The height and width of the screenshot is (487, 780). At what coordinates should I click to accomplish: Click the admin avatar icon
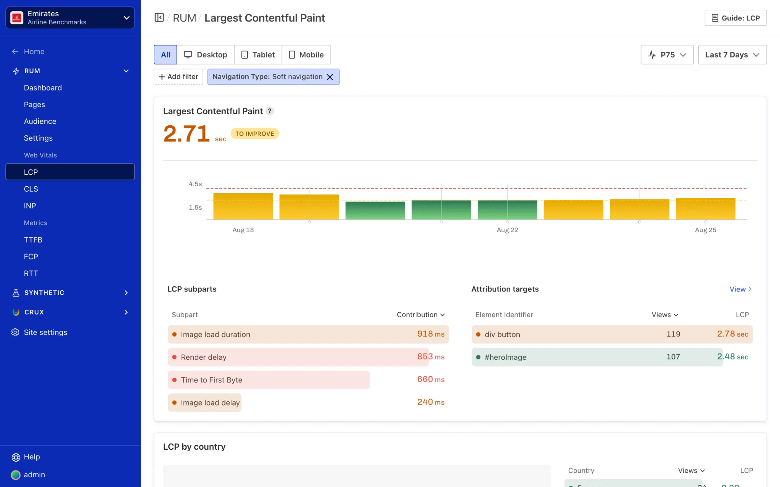click(x=16, y=475)
